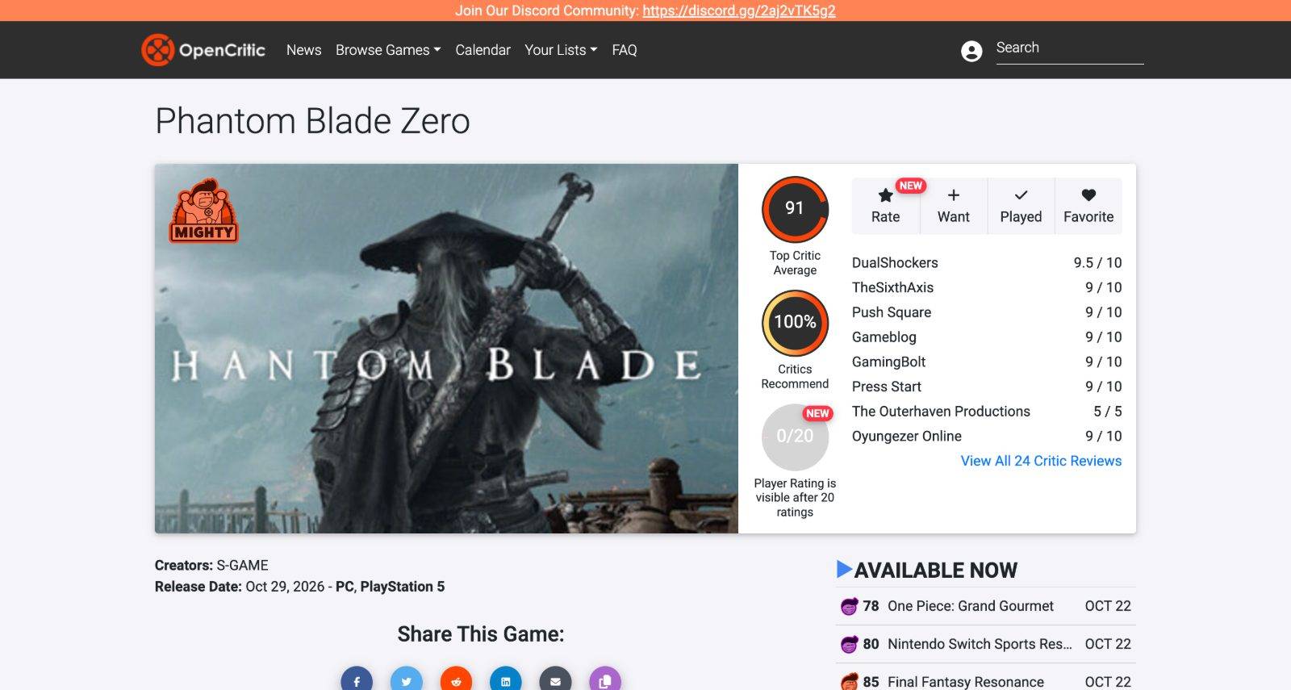The width and height of the screenshot is (1291, 690).
Task: Click the 100% Critics Recommend circle
Action: pos(795,323)
